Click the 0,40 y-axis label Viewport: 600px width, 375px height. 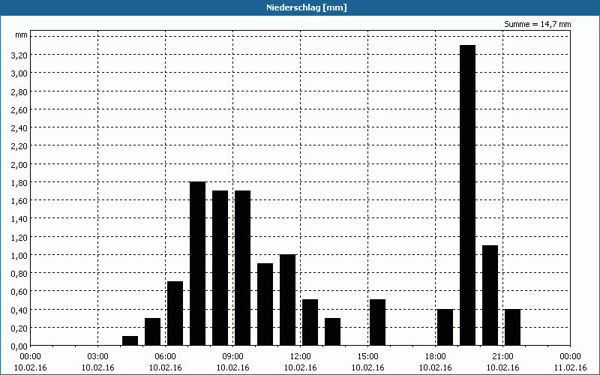click(x=19, y=310)
